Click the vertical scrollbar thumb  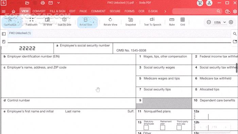click(237, 68)
